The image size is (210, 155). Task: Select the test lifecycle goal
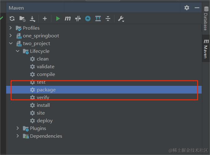(x=41, y=82)
